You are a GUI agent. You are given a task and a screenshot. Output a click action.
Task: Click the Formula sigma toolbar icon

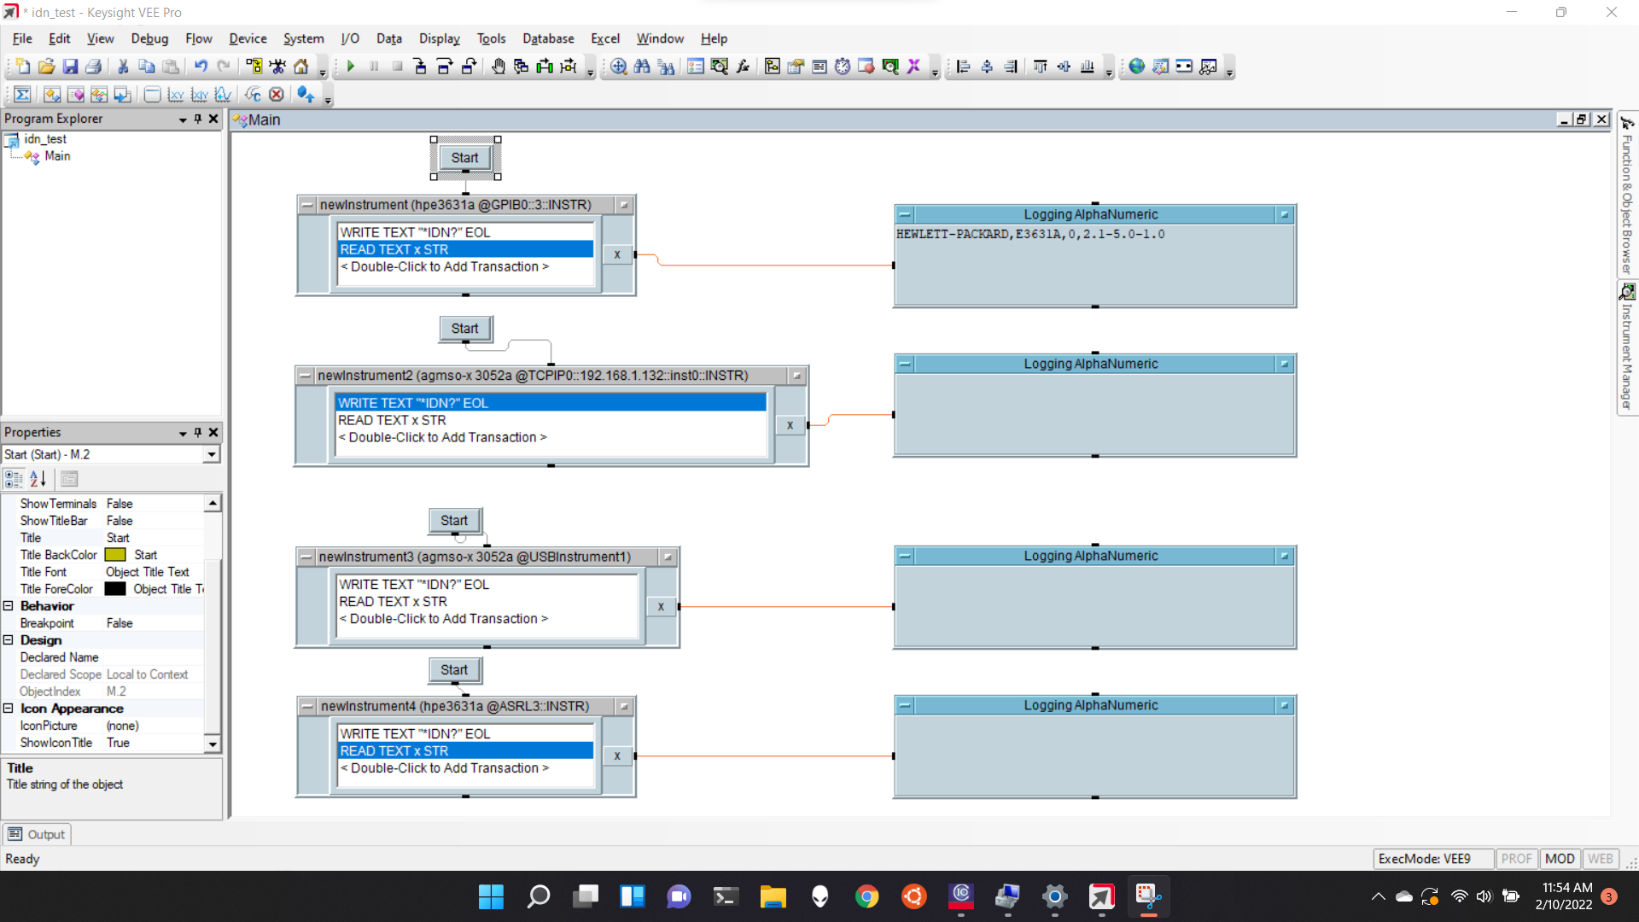click(x=22, y=95)
